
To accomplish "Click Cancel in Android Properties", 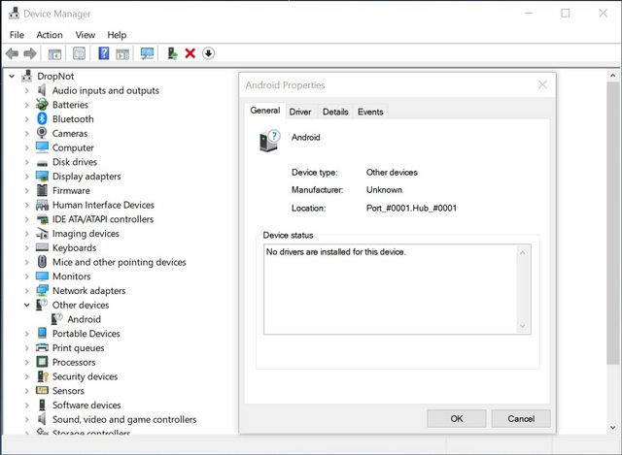I will pyautogui.click(x=521, y=418).
